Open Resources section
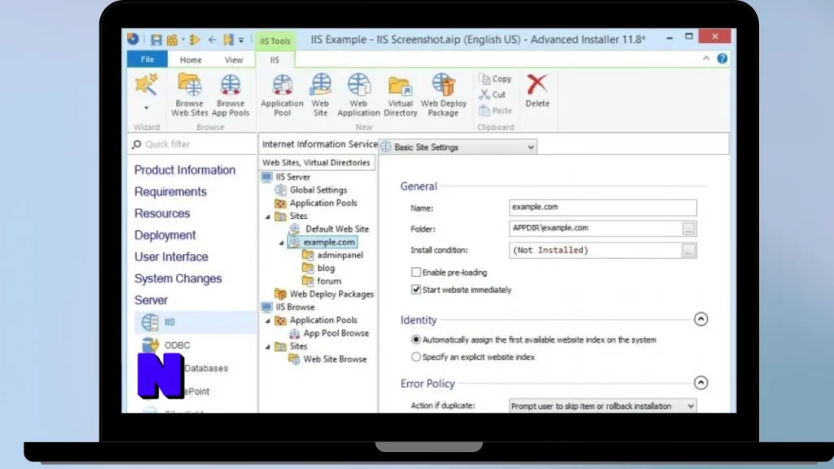Image resolution: width=834 pixels, height=469 pixels. click(162, 214)
